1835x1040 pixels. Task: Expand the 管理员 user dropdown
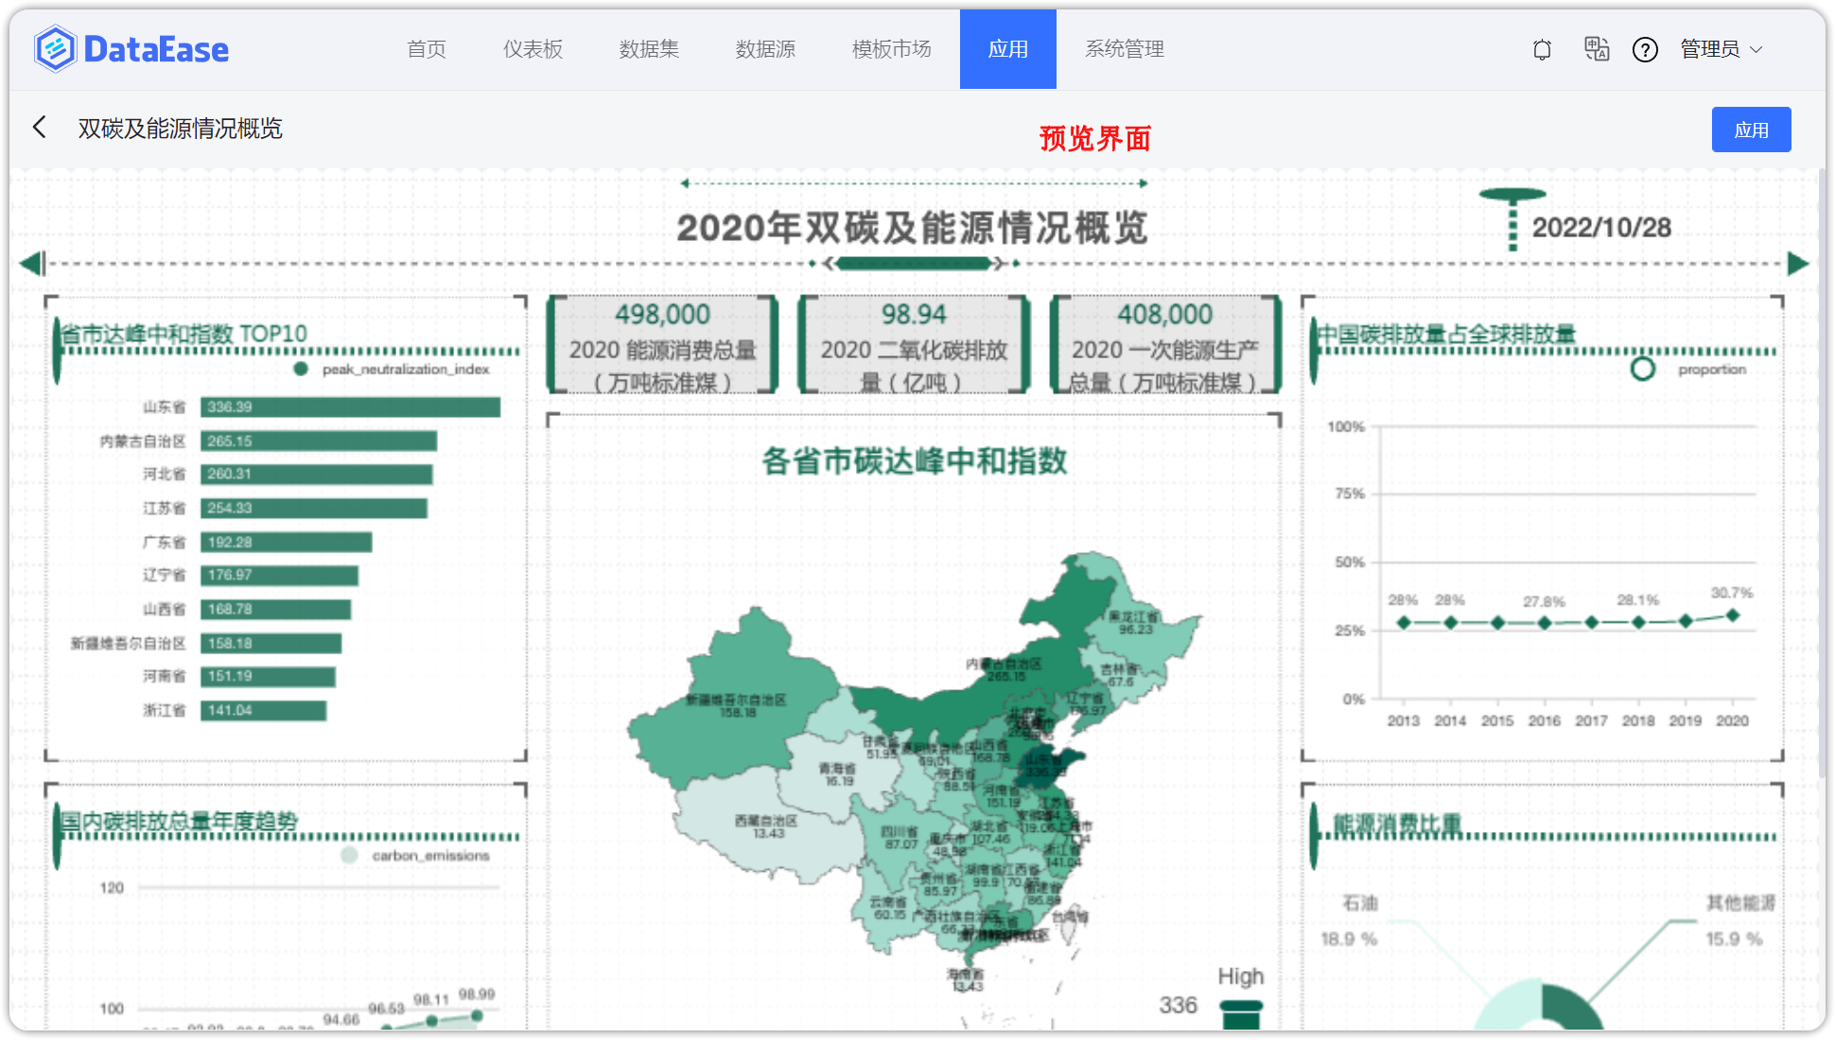click(1721, 49)
